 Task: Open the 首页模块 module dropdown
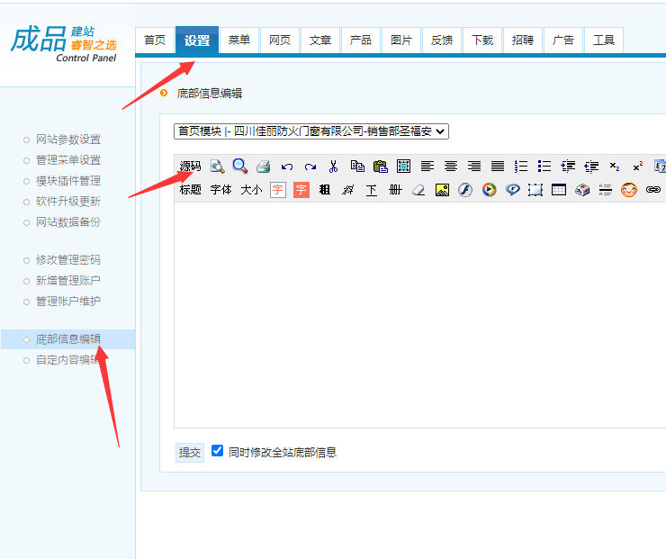pyautogui.click(x=310, y=131)
